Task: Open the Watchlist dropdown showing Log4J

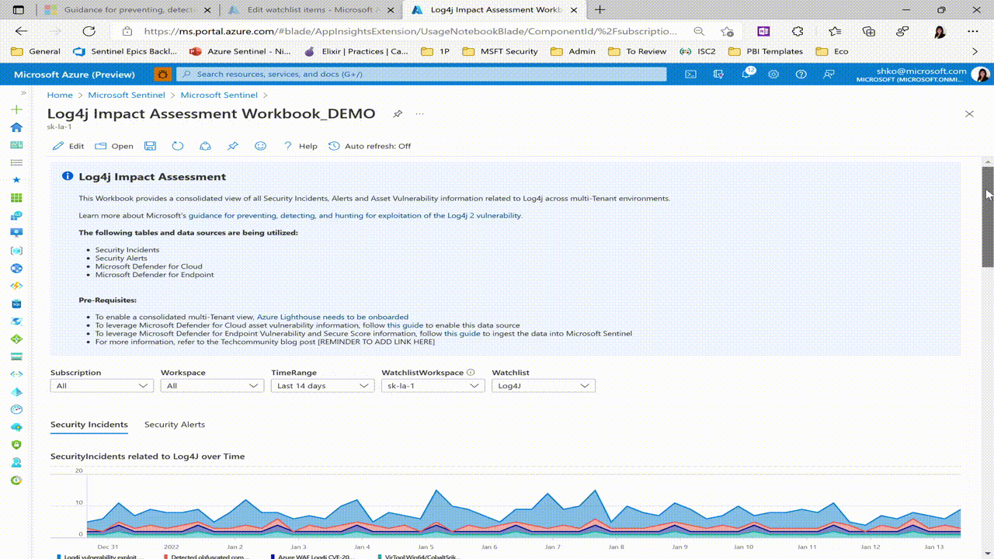Action: (543, 386)
